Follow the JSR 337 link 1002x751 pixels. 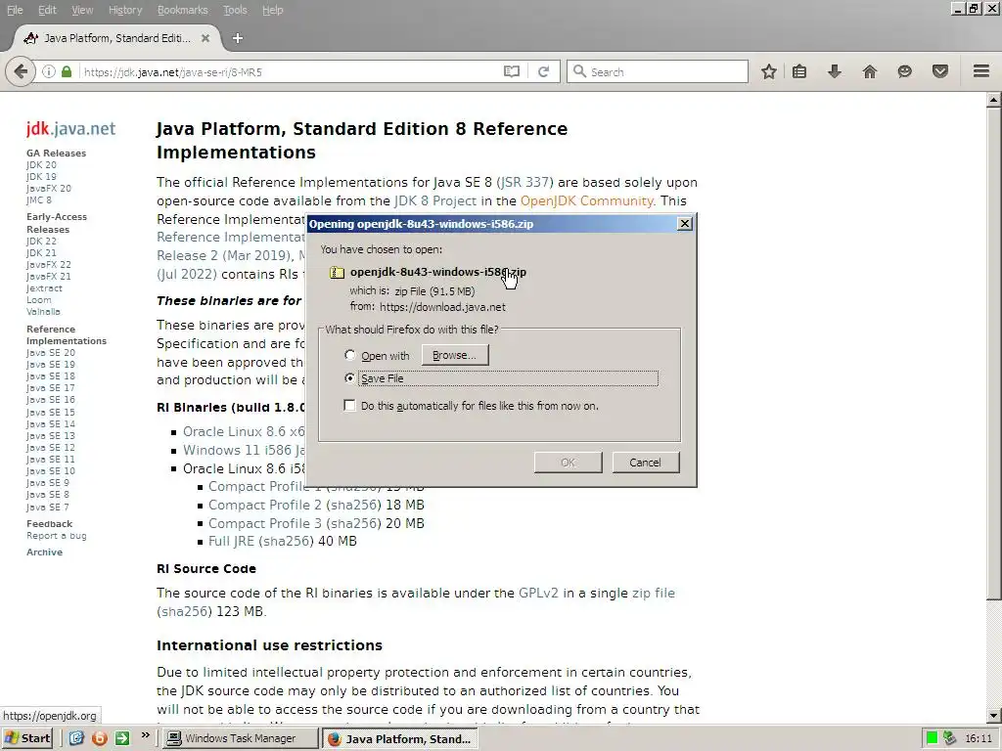525,182
